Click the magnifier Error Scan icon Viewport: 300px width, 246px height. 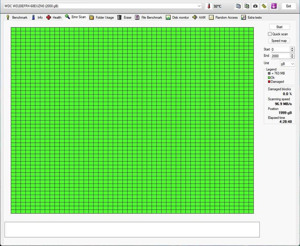(67, 17)
